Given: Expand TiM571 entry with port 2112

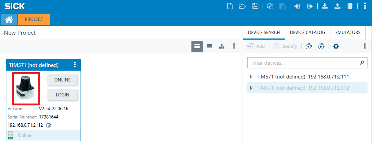Looking at the screenshot, I should pos(251,88).
